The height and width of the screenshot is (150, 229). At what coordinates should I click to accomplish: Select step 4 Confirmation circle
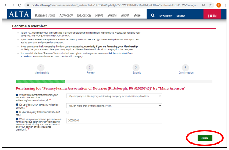point(185,67)
